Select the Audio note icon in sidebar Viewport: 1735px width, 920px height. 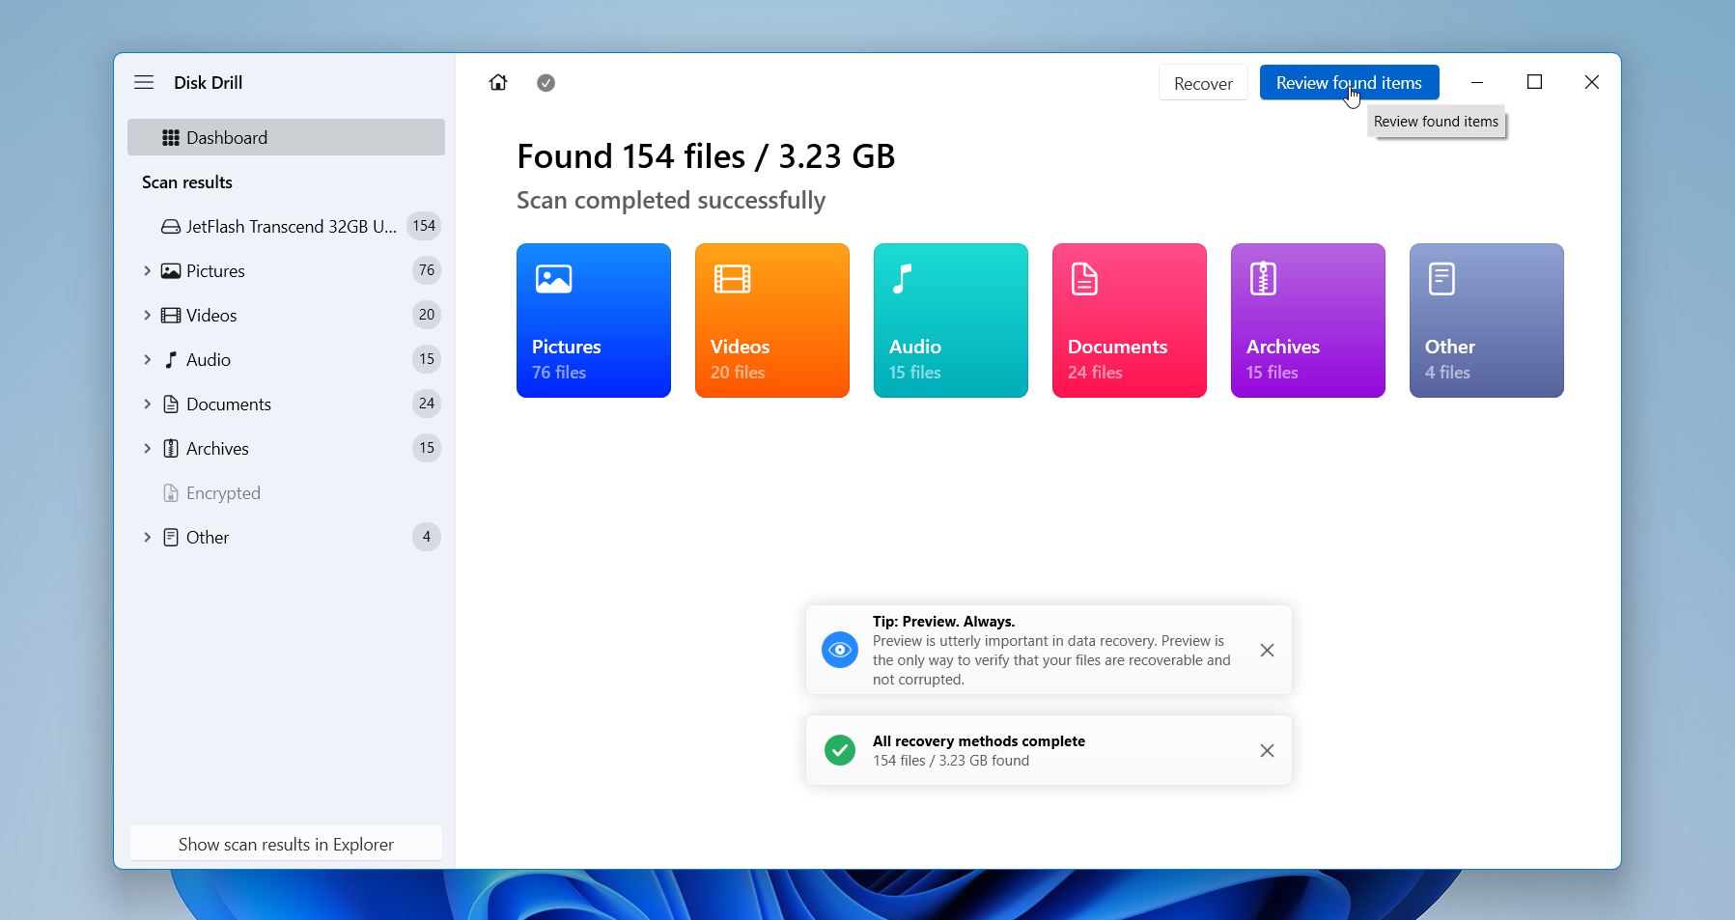point(171,360)
